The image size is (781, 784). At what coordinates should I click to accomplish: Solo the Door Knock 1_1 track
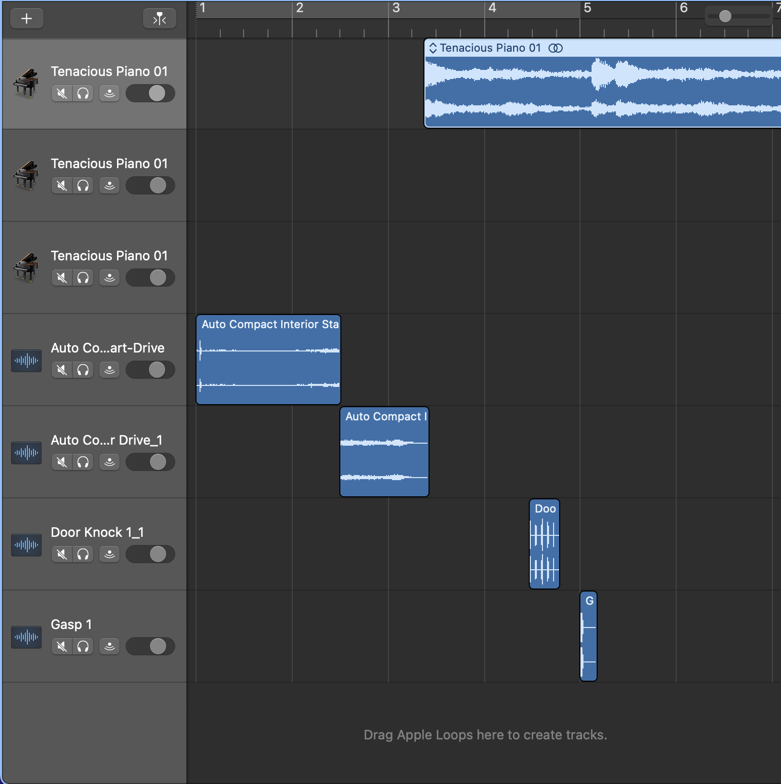[83, 555]
